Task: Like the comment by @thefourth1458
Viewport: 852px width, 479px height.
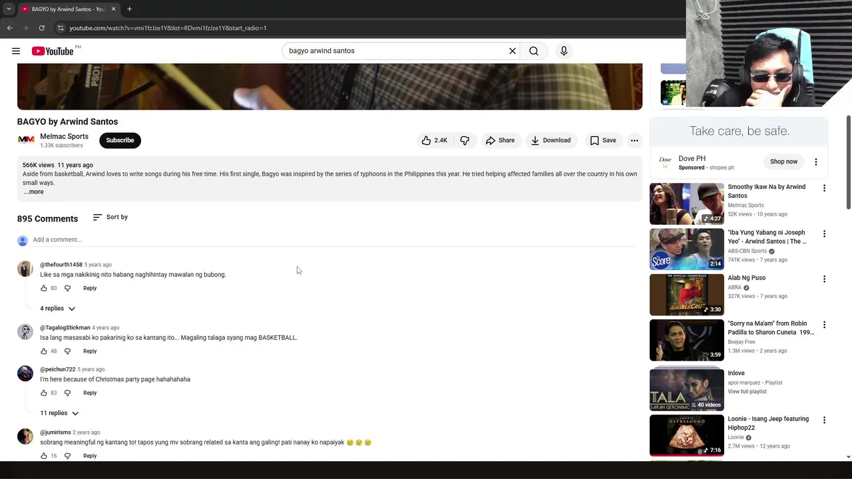Action: coord(44,288)
